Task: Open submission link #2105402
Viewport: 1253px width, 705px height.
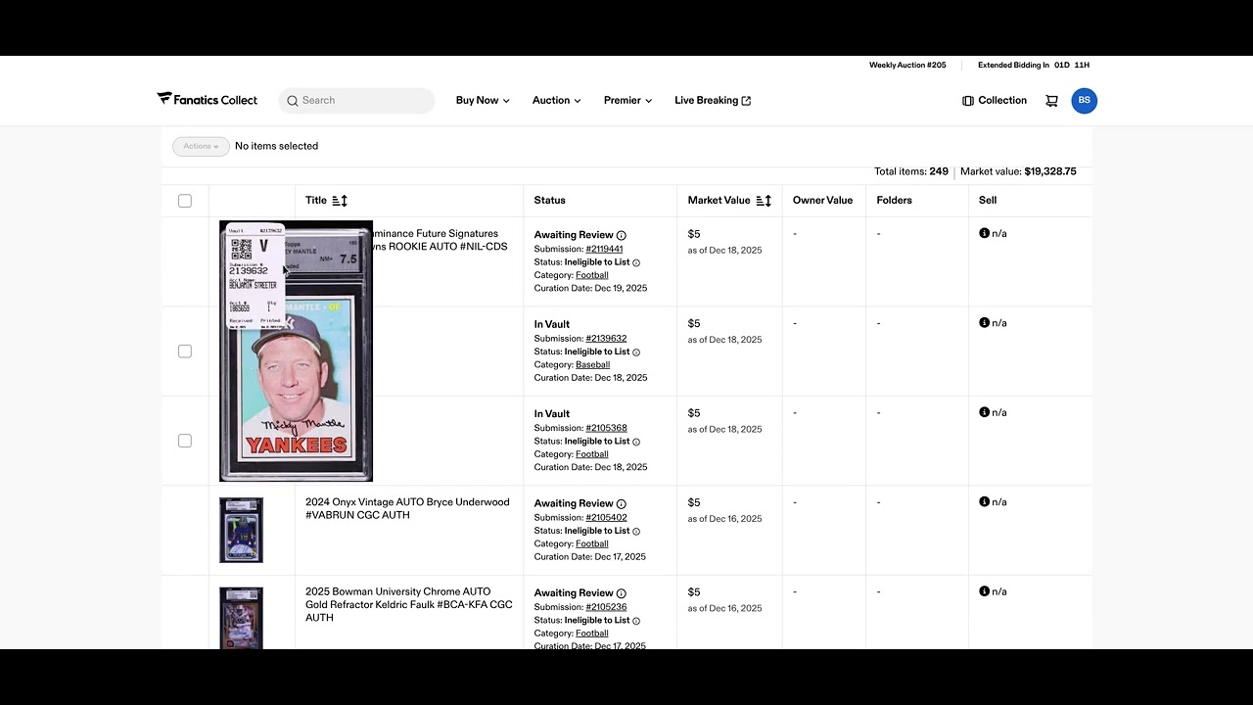Action: [606, 518]
